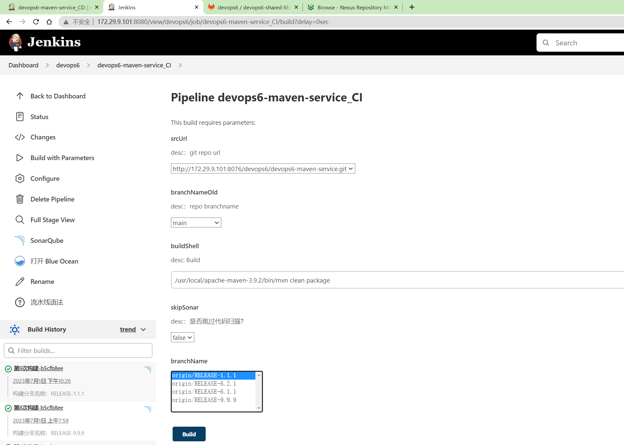This screenshot has width=624, height=445.
Task: Click SonarQube icon beside build 9
Action: click(148, 369)
